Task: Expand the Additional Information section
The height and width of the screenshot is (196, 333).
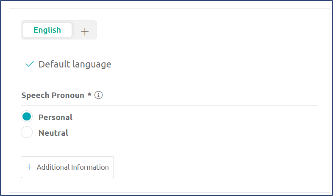Action: pyautogui.click(x=67, y=167)
